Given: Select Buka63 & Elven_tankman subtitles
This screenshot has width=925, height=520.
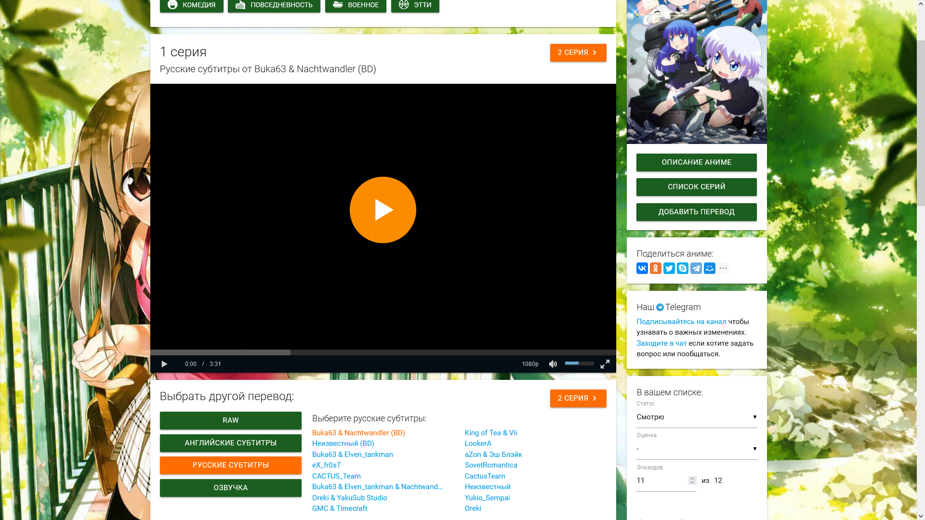Looking at the screenshot, I should point(353,455).
